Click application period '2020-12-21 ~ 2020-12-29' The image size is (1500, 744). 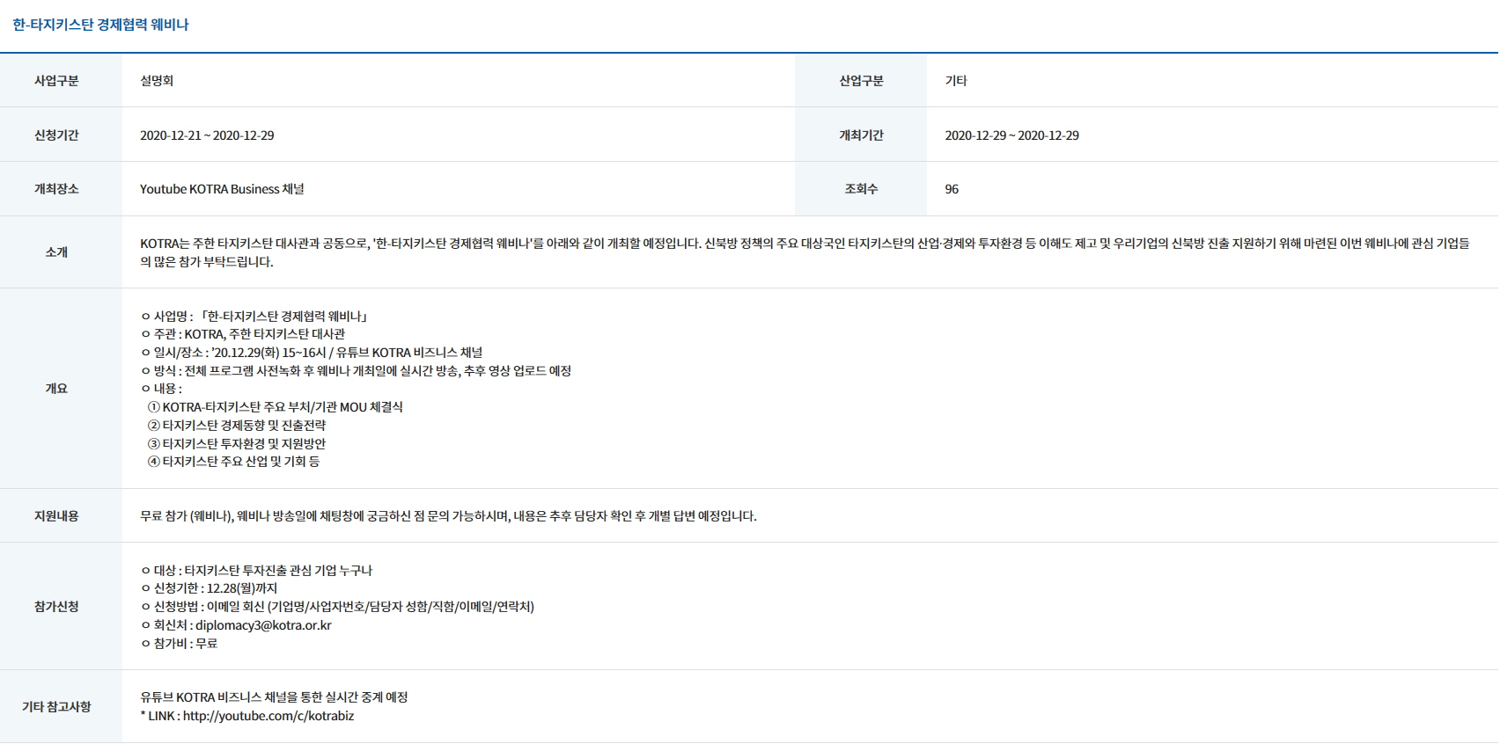click(x=207, y=135)
